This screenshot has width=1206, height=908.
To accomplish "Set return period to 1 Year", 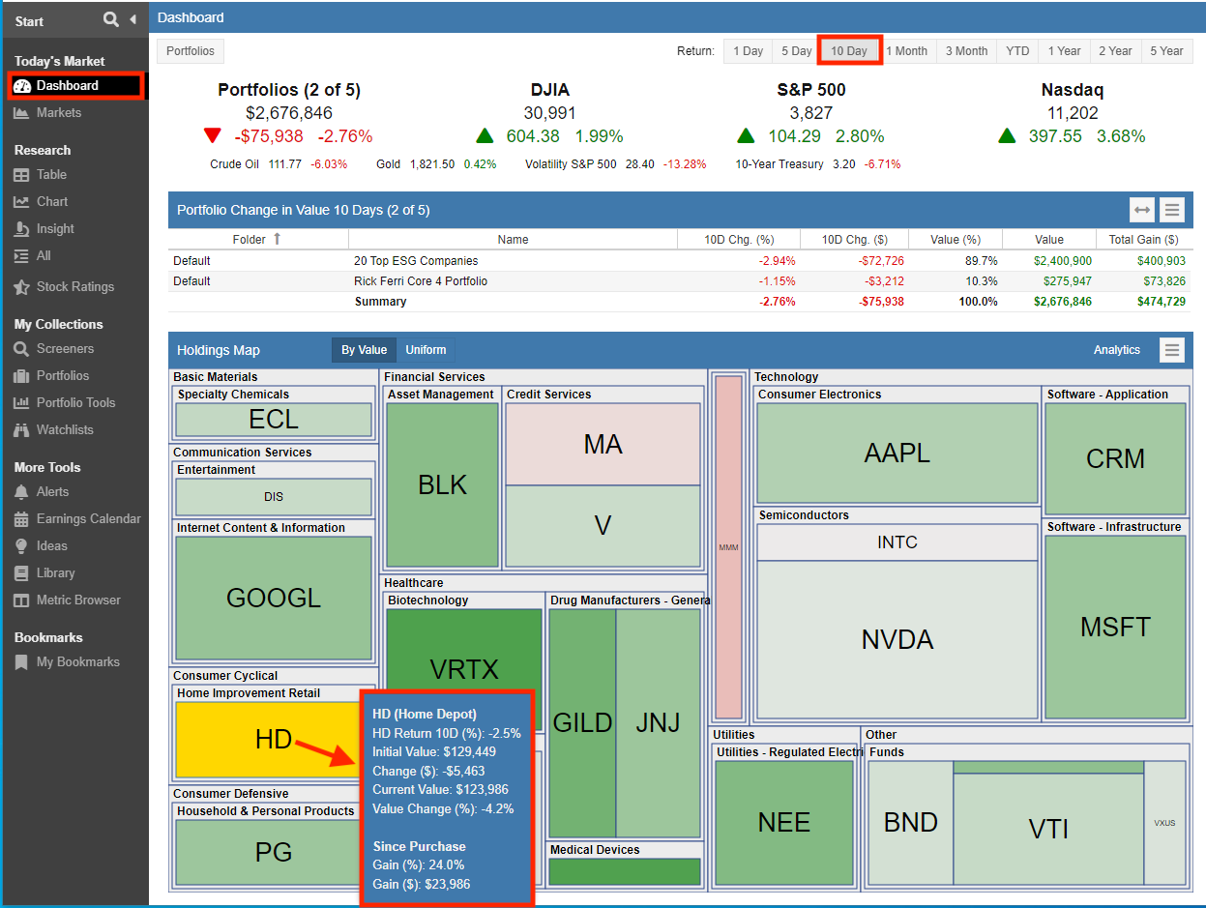I will [1064, 51].
